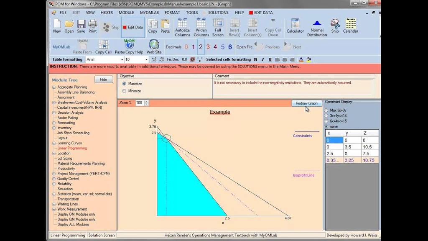The width and height of the screenshot is (428, 241).
Task: Click the Hide button on Module Tree
Action: [103, 79]
